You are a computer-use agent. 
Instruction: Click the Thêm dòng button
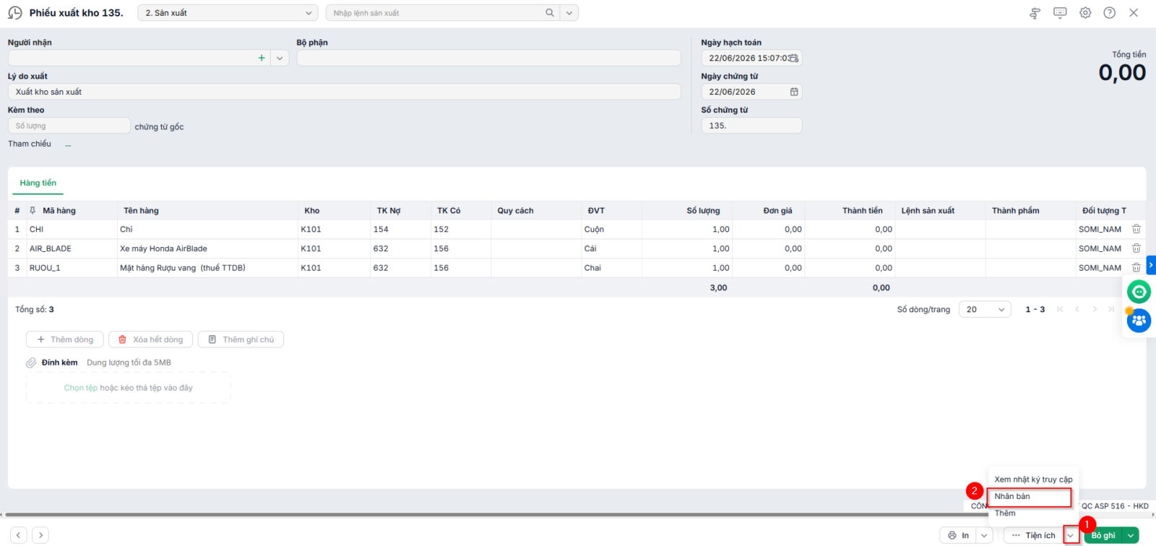click(65, 339)
